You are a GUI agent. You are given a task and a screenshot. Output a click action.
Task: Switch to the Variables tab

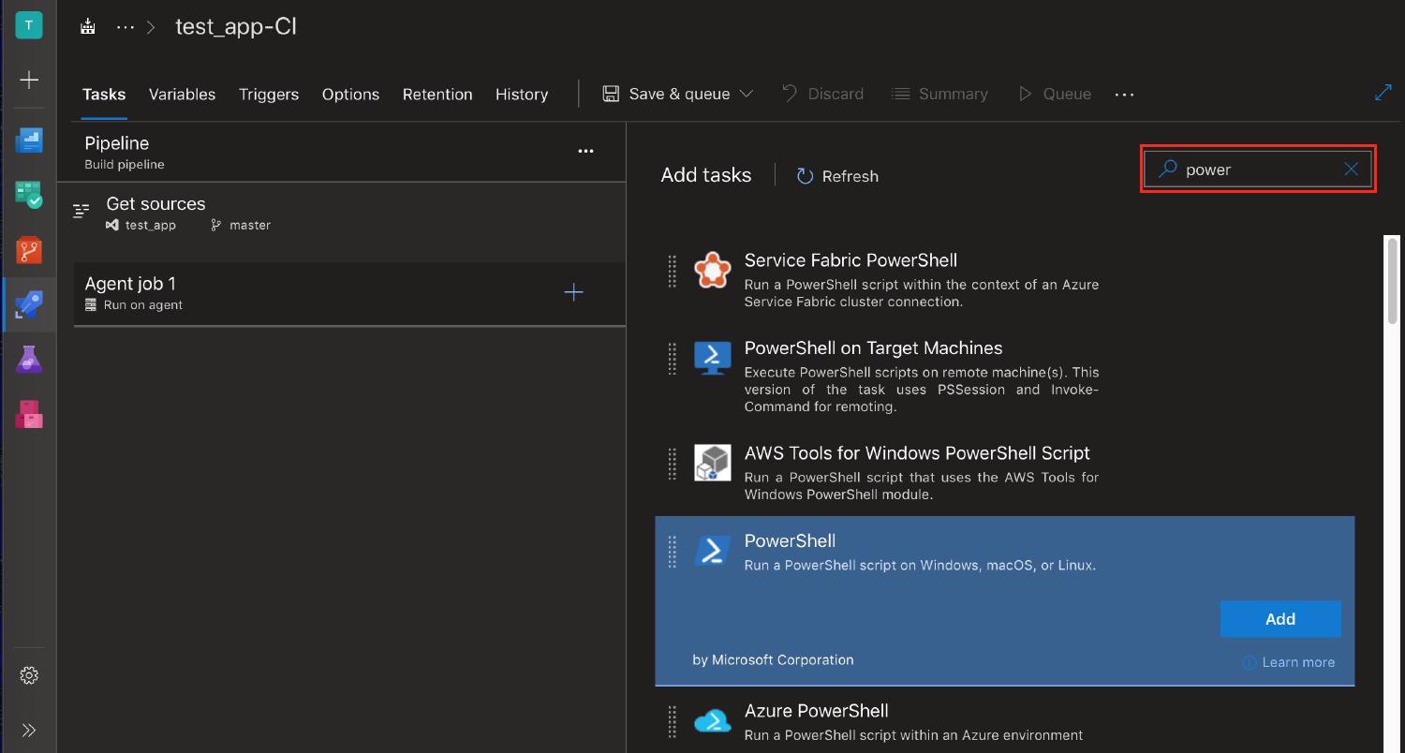182,94
